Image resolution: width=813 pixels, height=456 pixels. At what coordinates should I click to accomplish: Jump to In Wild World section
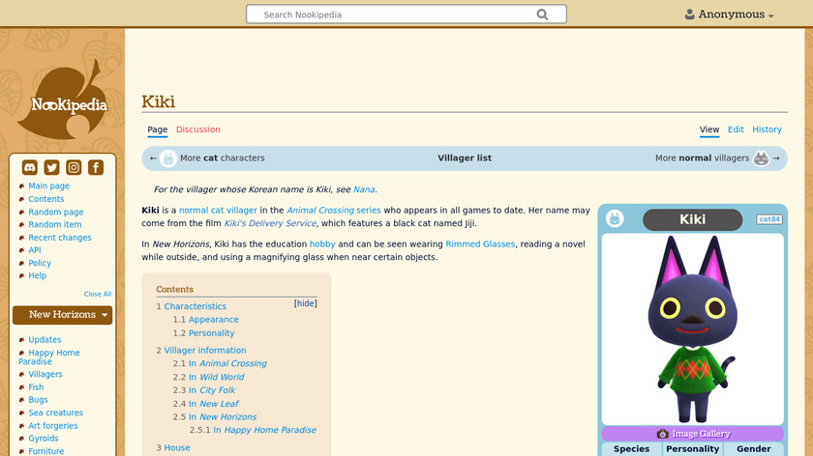click(x=216, y=377)
